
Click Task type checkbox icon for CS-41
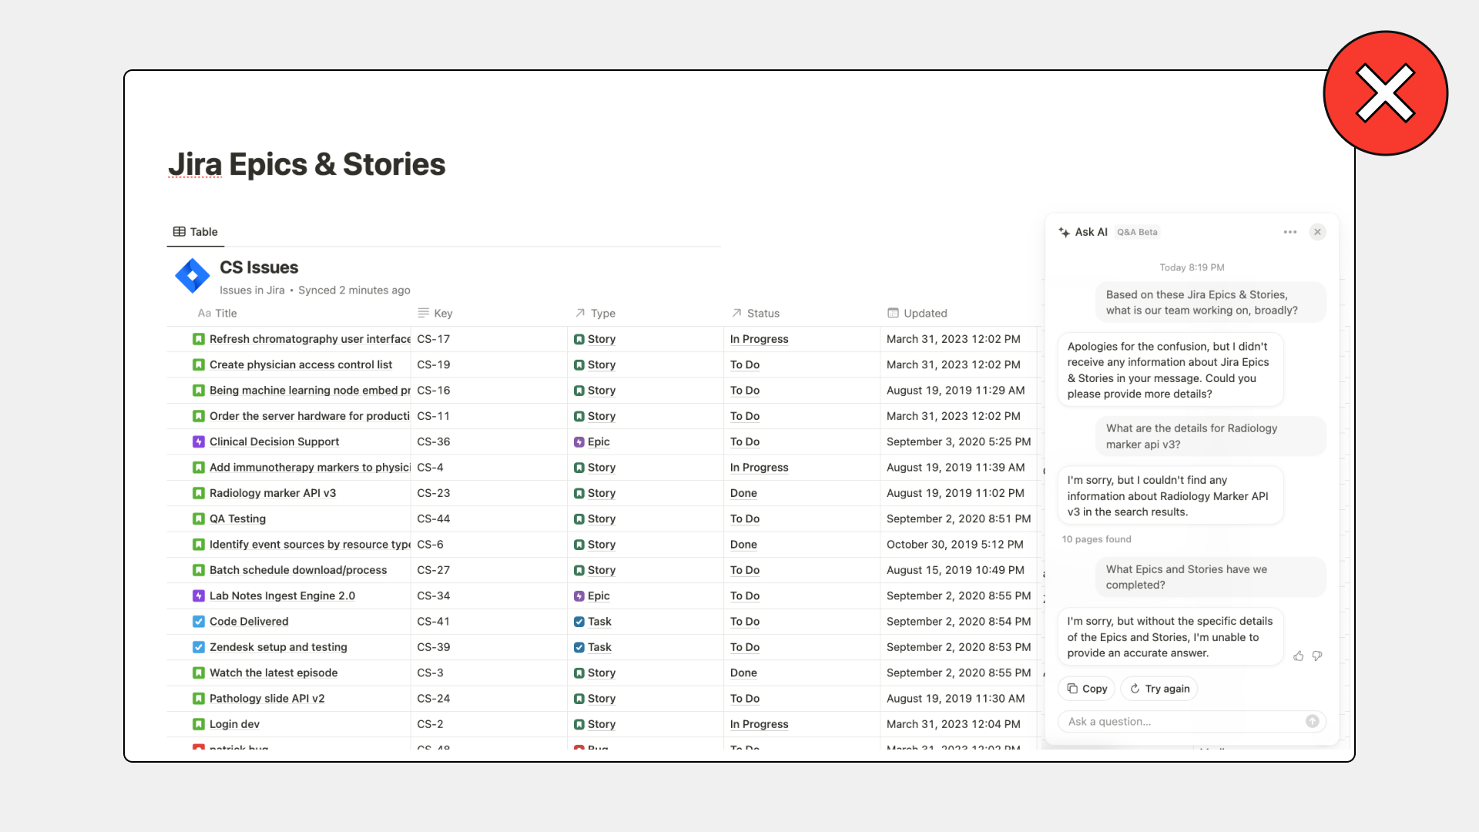click(579, 622)
